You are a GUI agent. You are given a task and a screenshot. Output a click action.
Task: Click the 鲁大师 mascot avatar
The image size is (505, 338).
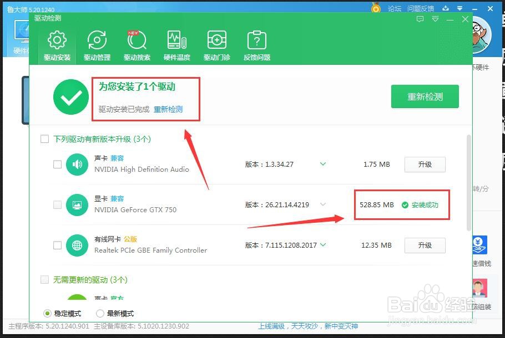coord(482,35)
